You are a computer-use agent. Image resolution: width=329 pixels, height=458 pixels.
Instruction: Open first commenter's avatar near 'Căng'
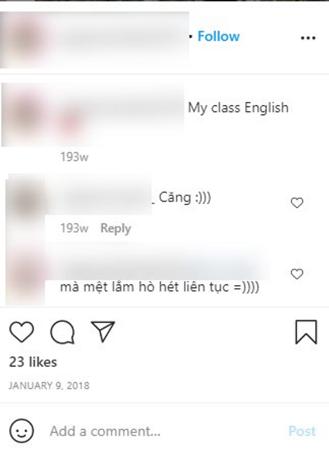click(x=26, y=200)
